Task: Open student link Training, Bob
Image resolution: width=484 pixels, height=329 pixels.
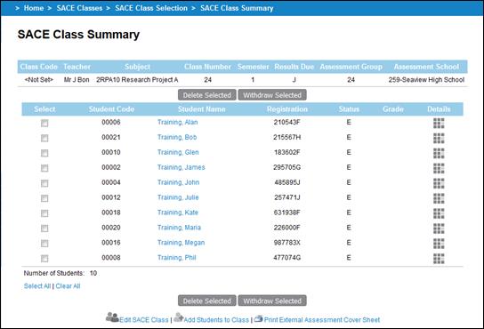Action: (x=177, y=137)
